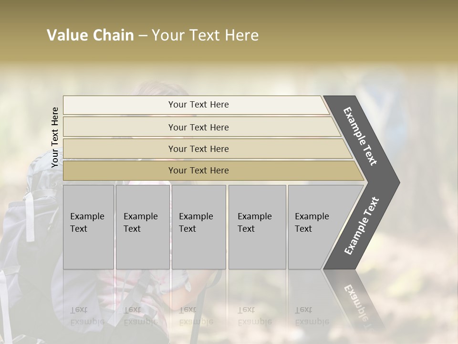Select the first gray Example Text box
The image size is (458, 344).
88,226
